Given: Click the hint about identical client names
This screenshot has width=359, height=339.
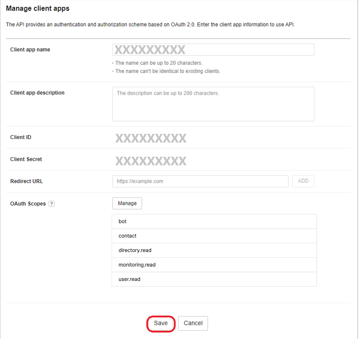Looking at the screenshot, I should tap(168, 71).
